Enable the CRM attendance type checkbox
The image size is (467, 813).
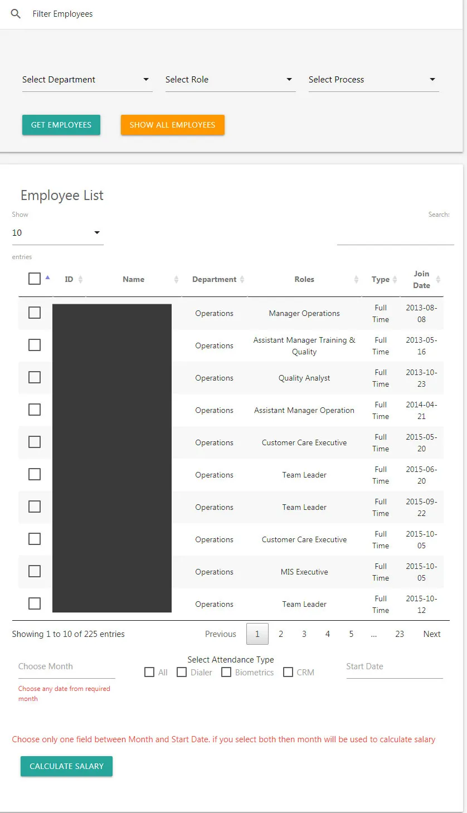pos(288,672)
